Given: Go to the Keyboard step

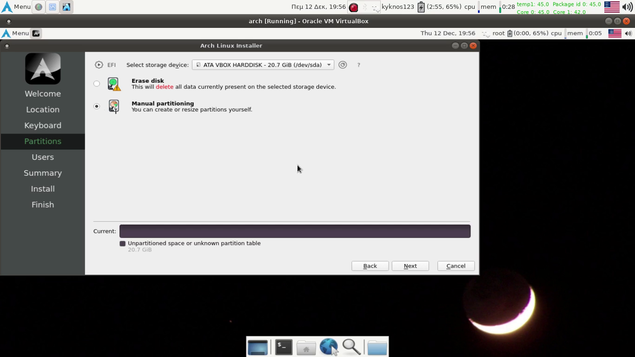Looking at the screenshot, I should (x=43, y=126).
